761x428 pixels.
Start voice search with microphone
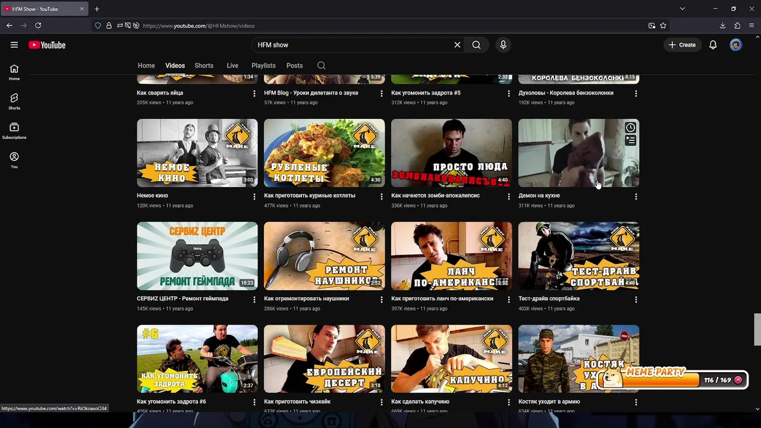(503, 45)
